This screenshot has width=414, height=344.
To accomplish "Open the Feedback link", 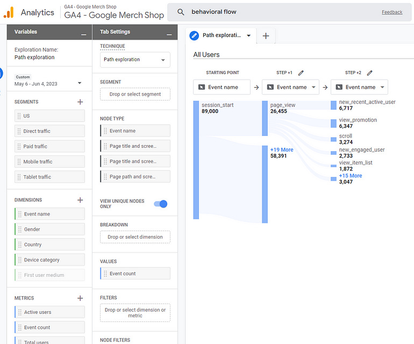I will pyautogui.click(x=392, y=12).
